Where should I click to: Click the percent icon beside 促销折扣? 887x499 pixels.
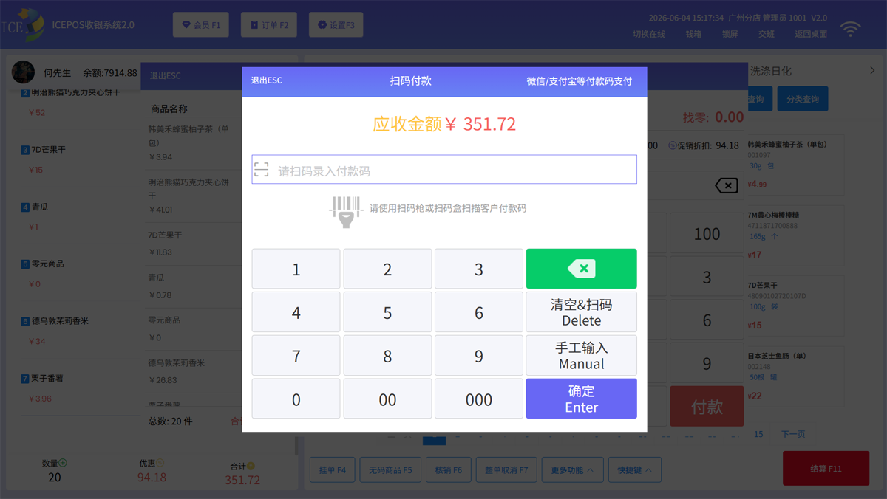click(672, 145)
